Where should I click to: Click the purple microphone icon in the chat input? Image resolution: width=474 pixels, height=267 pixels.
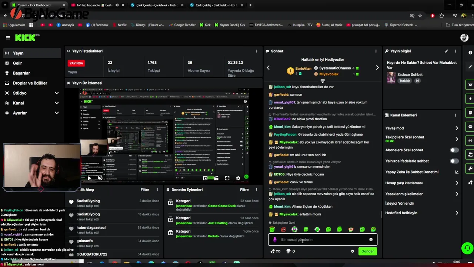274,240
